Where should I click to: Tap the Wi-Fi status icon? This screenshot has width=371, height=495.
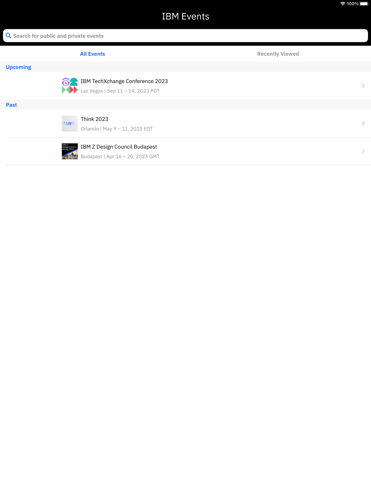tap(343, 4)
